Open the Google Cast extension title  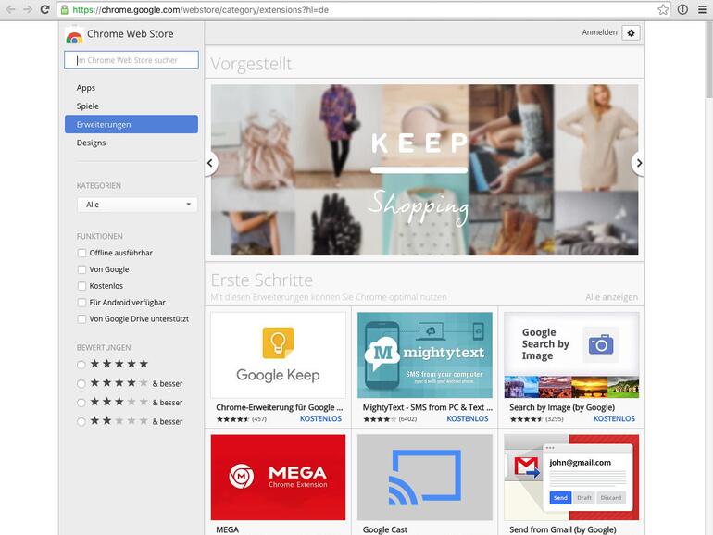pyautogui.click(x=384, y=529)
